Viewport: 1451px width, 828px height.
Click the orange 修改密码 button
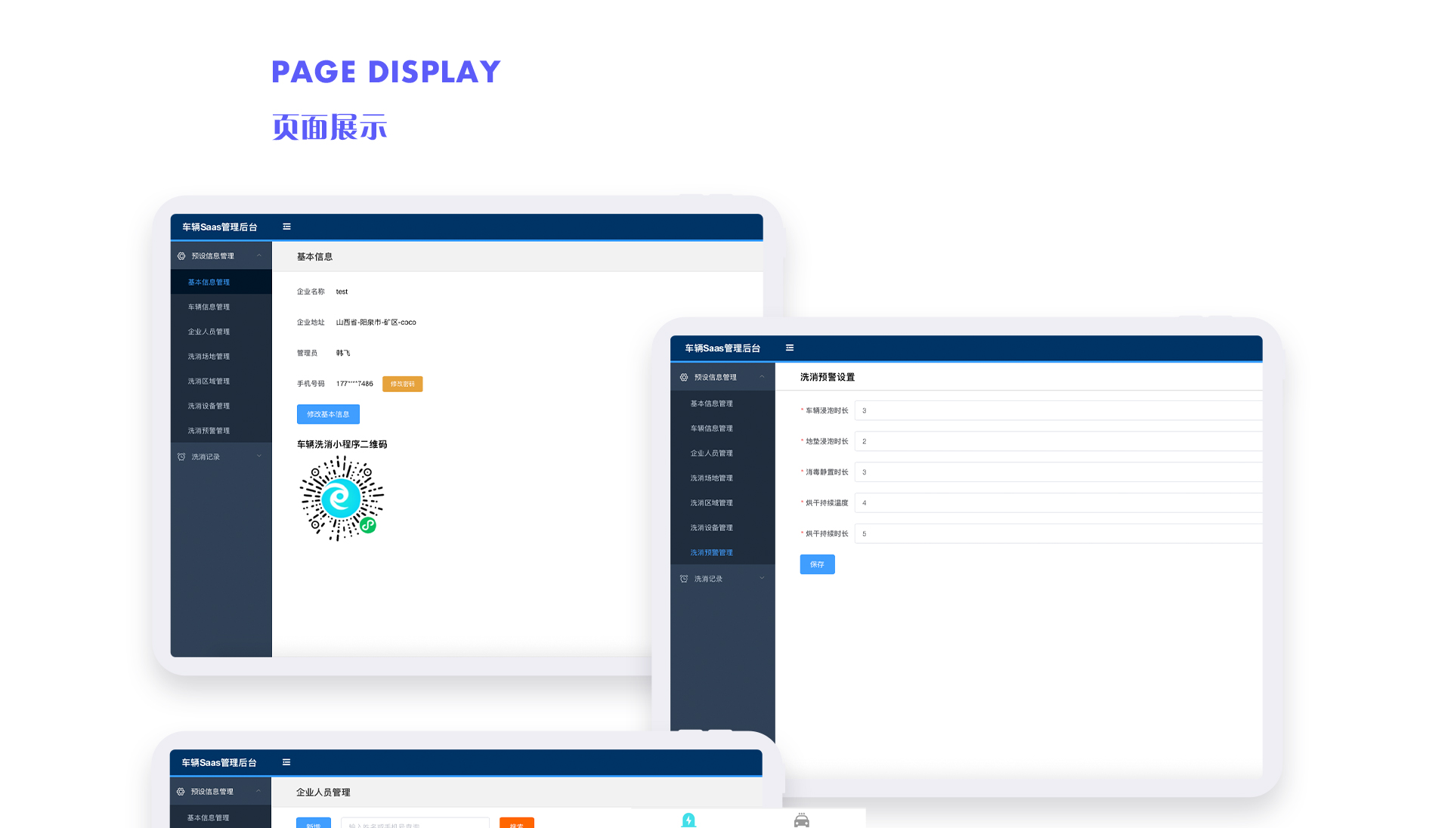click(402, 384)
